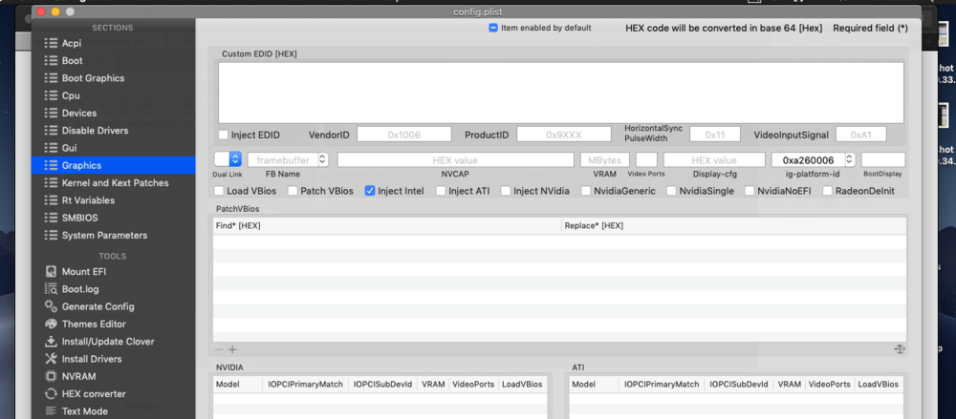Enable the Inject EDID checkbox

[x=224, y=136]
